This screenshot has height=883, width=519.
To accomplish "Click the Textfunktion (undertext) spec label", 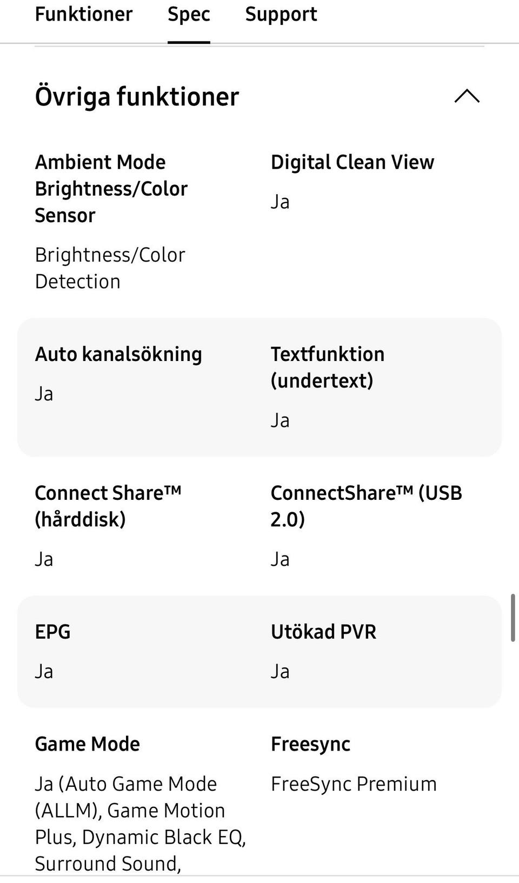I will point(327,367).
